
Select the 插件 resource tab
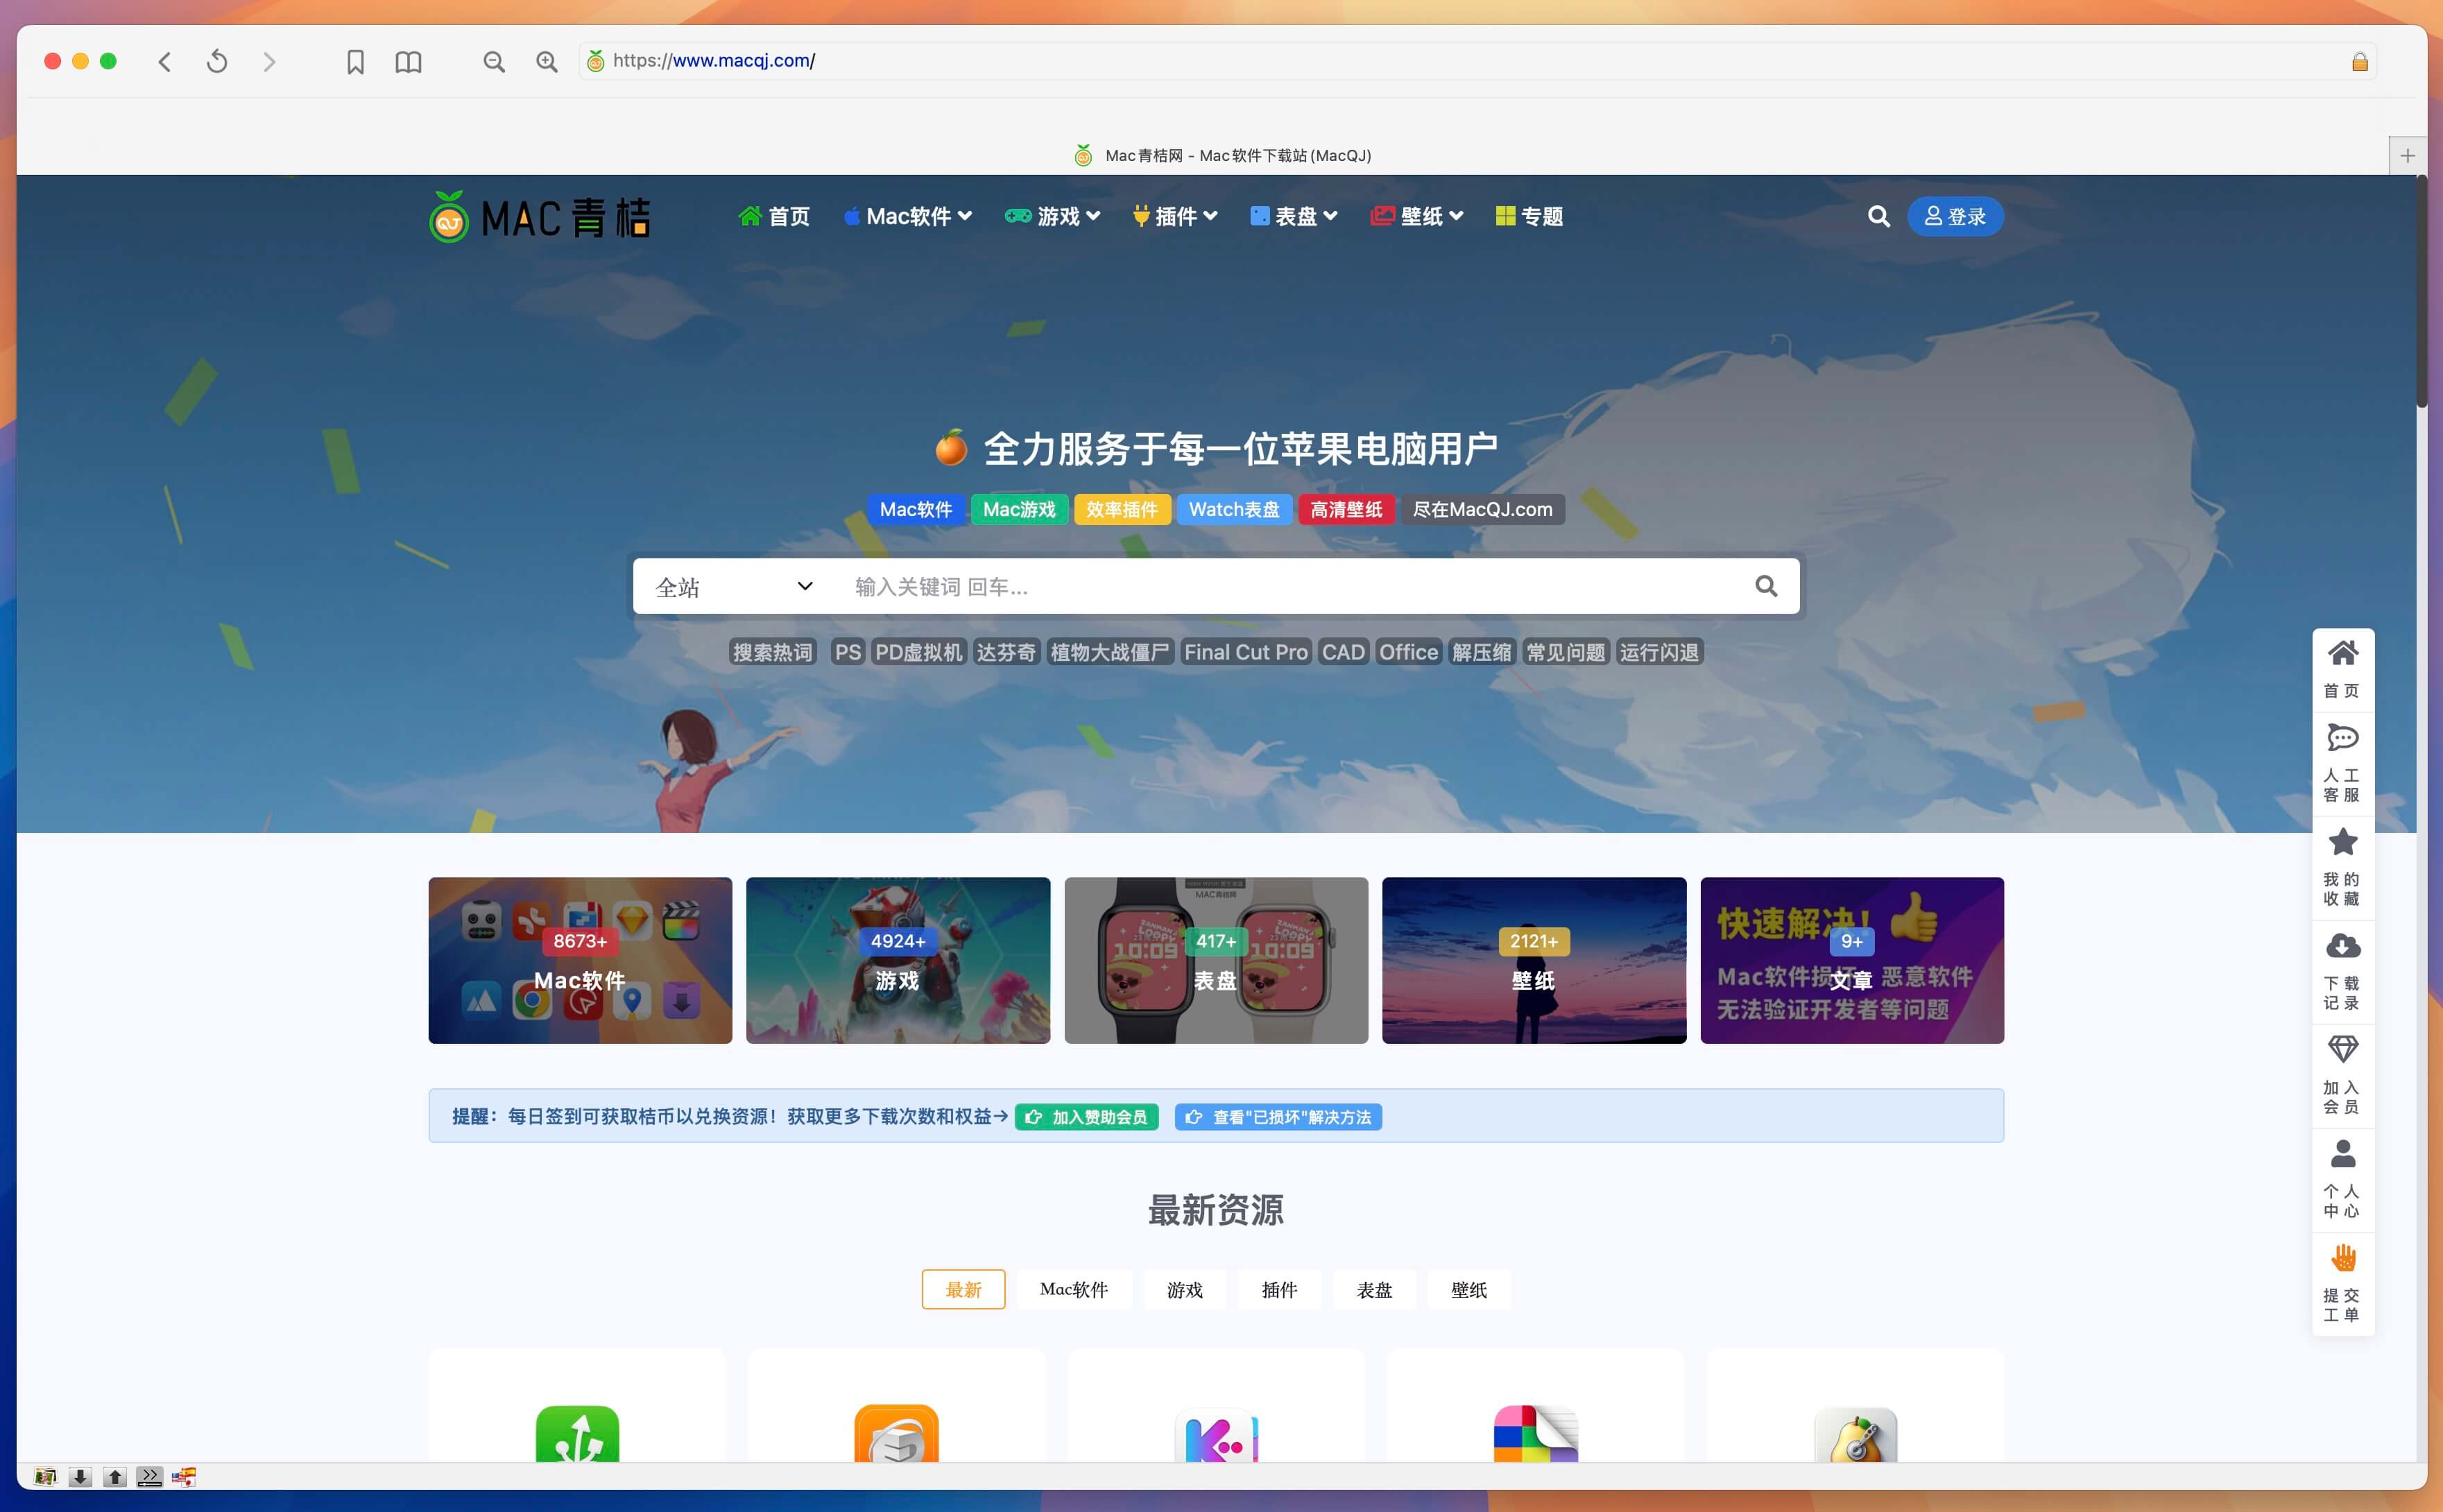point(1280,1290)
